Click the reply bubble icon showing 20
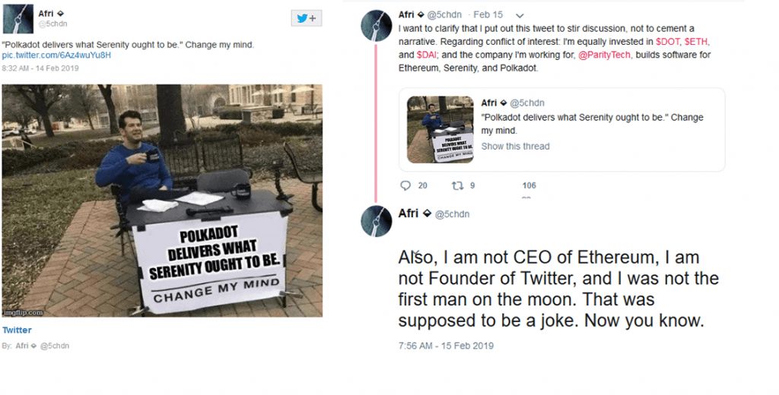This screenshot has width=779, height=395. (405, 185)
